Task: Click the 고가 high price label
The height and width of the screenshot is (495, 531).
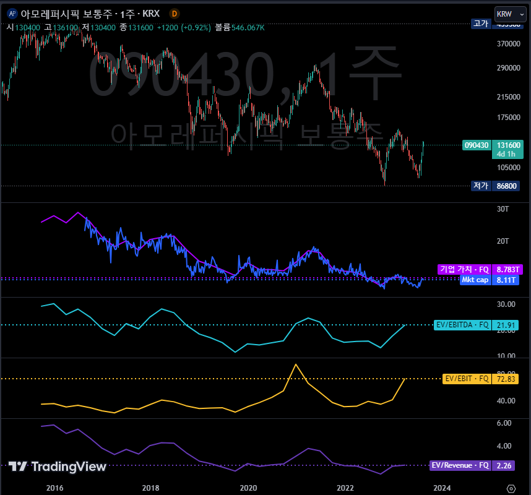Action: tap(481, 24)
